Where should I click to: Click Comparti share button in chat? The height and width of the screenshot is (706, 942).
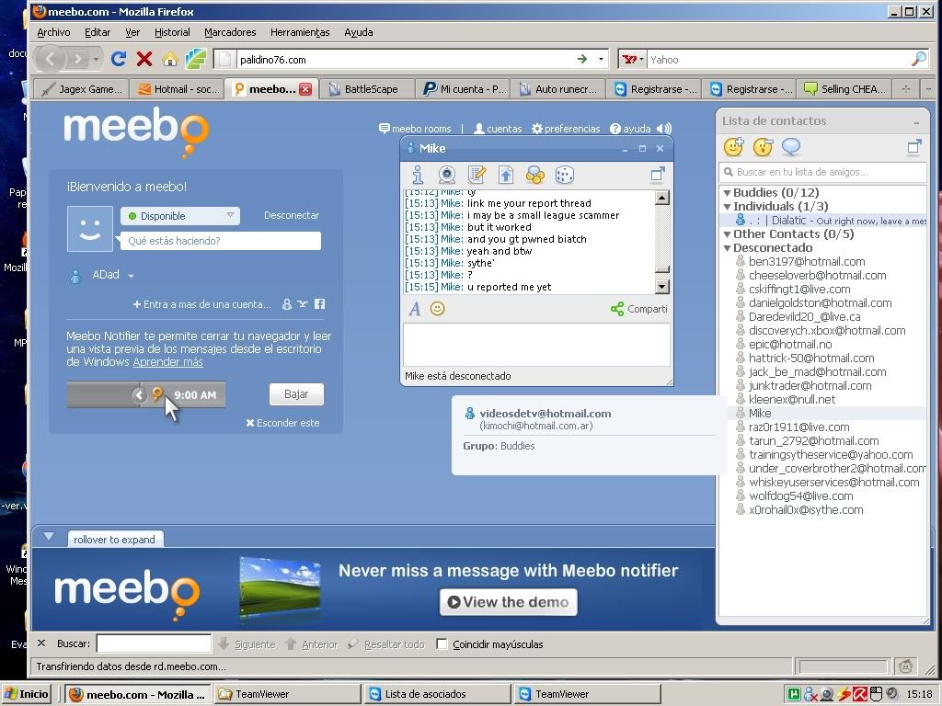click(638, 309)
